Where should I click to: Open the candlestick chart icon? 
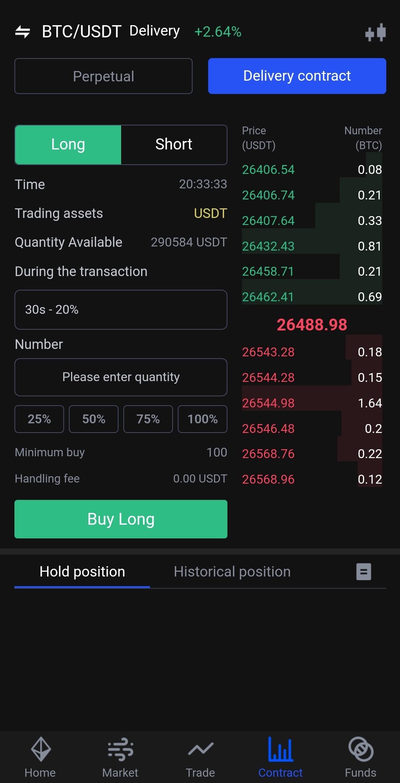375,33
